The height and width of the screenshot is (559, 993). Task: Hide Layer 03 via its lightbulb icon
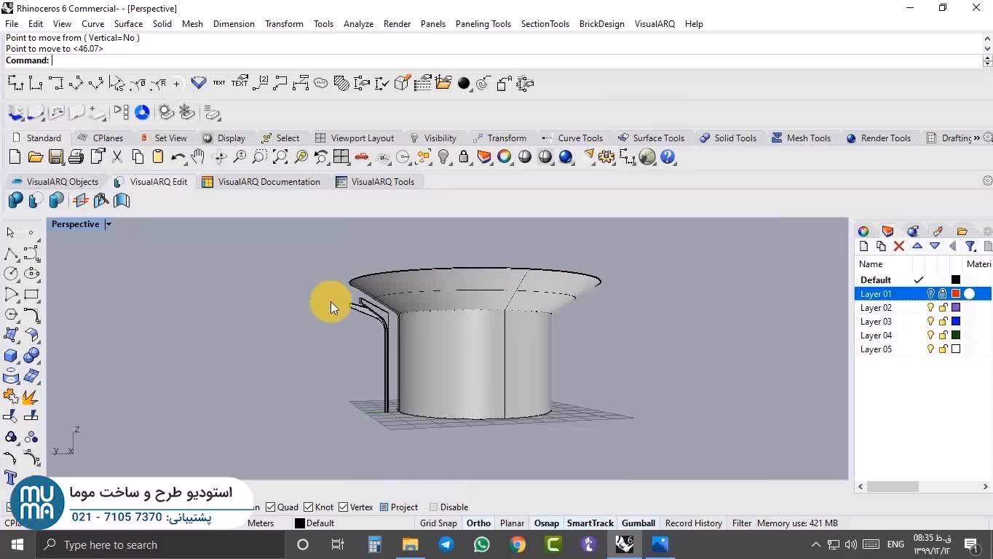pos(930,322)
